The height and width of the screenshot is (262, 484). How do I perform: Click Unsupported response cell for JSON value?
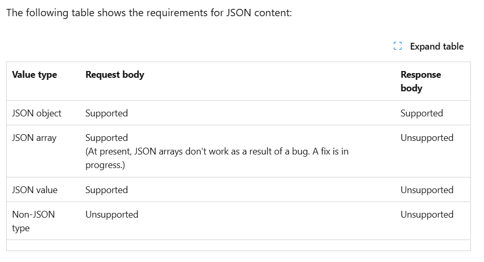pyautogui.click(x=427, y=190)
